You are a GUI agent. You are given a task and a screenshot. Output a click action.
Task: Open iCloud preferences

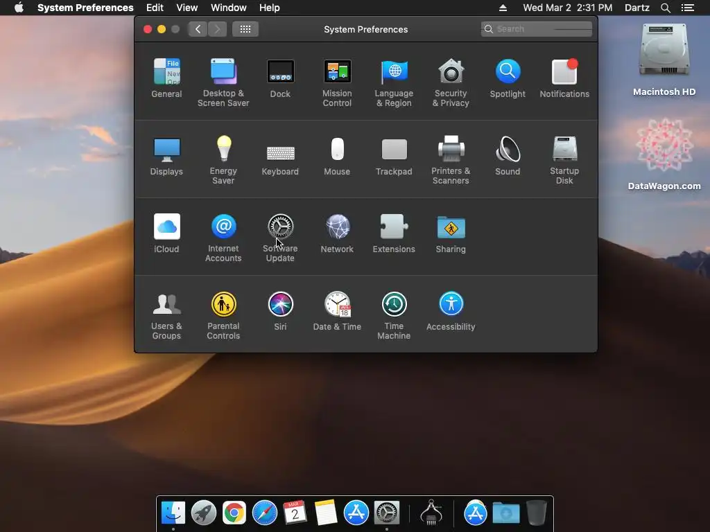[166, 233]
